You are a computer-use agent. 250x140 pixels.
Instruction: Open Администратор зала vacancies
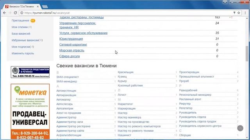coord(70,122)
